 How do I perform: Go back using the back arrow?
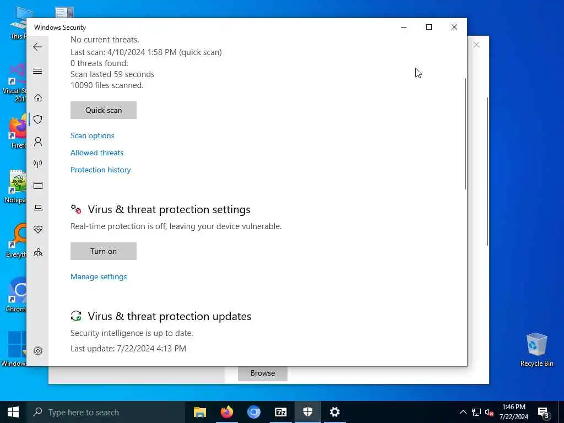point(37,47)
